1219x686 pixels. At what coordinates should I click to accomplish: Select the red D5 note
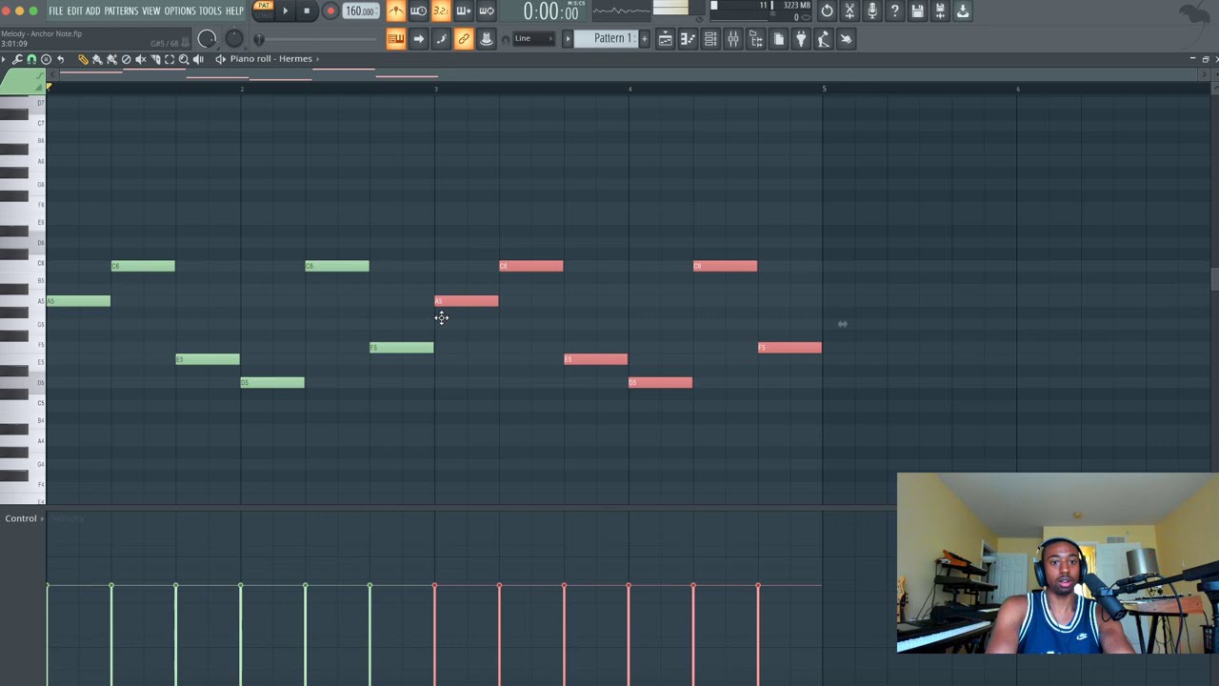pyautogui.click(x=660, y=382)
